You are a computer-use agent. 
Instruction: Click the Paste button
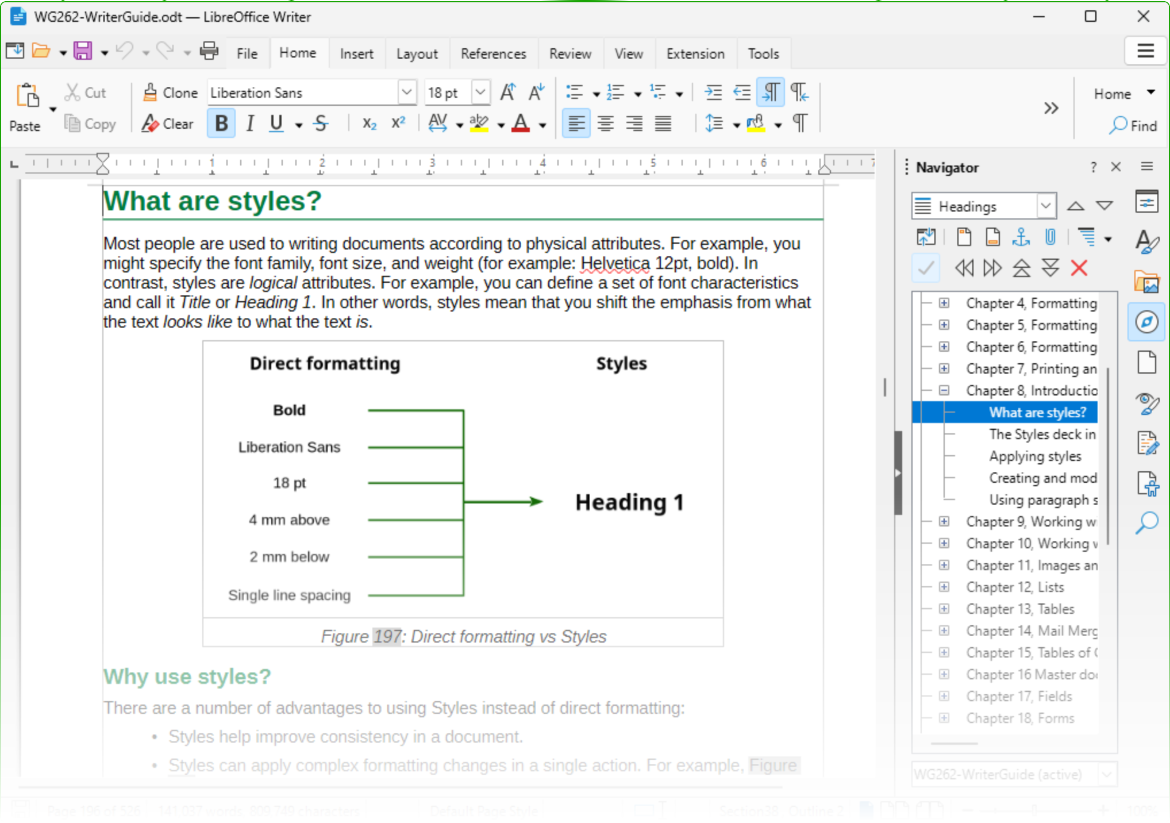(x=25, y=109)
